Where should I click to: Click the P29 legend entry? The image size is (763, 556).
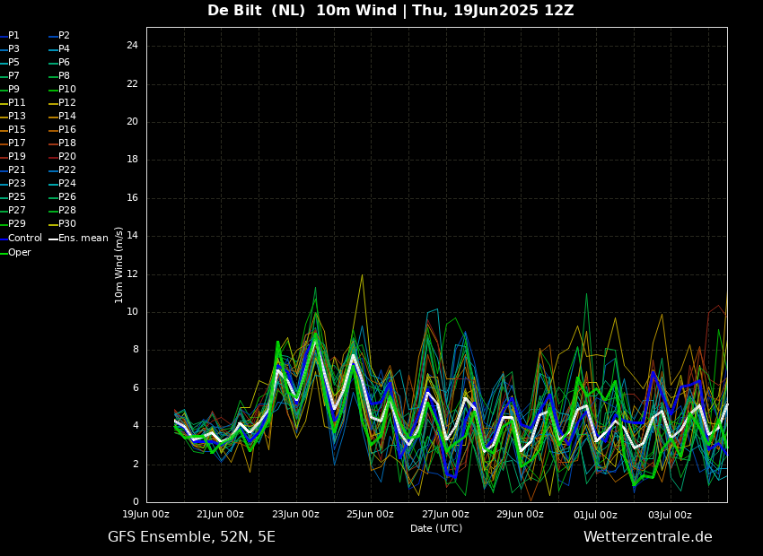tap(16, 224)
